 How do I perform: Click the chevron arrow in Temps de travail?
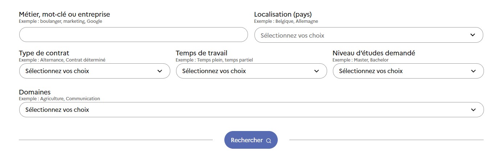pyautogui.click(x=316, y=71)
